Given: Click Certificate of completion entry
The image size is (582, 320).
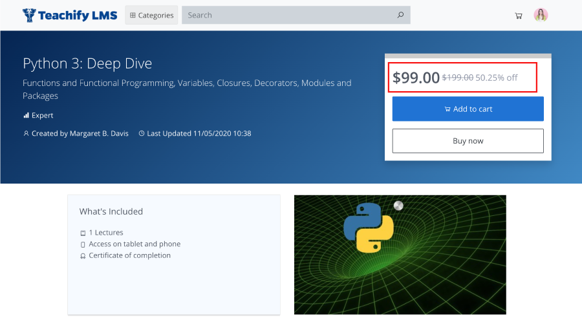Looking at the screenshot, I should (x=129, y=255).
